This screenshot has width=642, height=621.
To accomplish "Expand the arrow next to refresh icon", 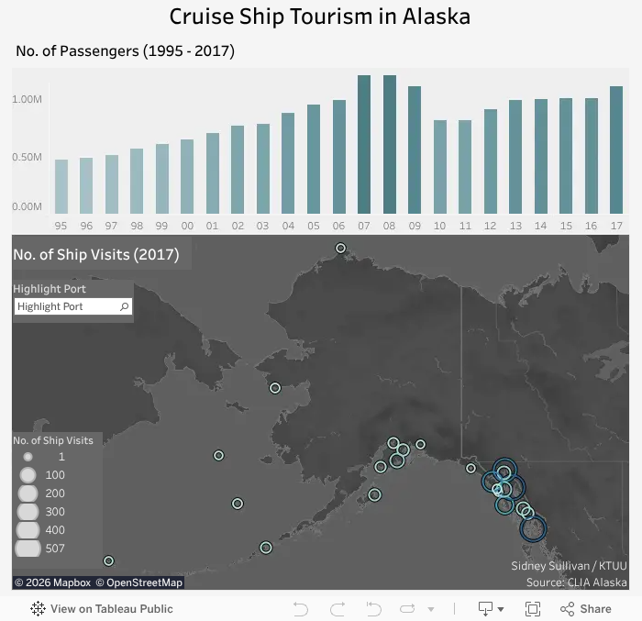I will click(x=431, y=609).
